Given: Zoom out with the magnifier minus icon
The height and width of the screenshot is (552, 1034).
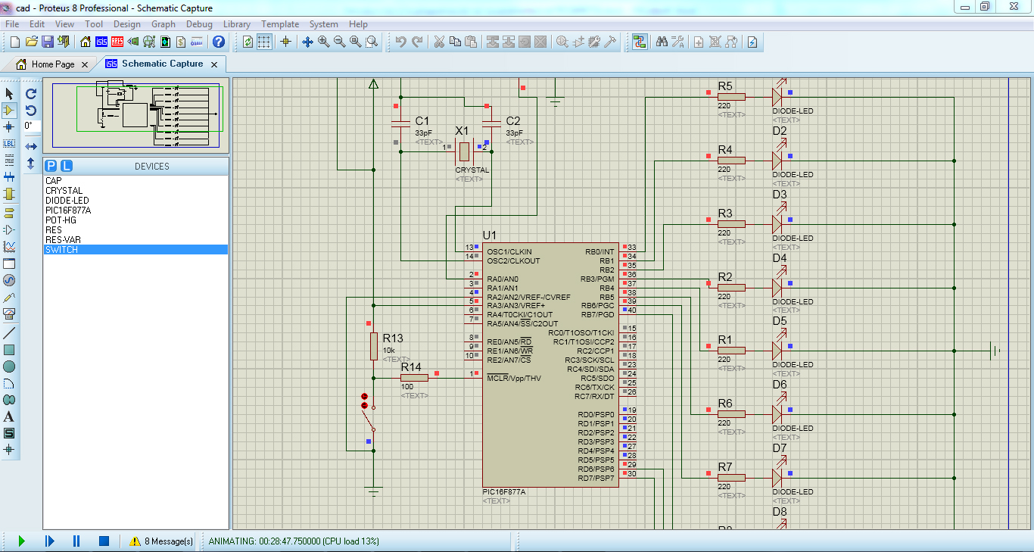Looking at the screenshot, I should tap(340, 42).
